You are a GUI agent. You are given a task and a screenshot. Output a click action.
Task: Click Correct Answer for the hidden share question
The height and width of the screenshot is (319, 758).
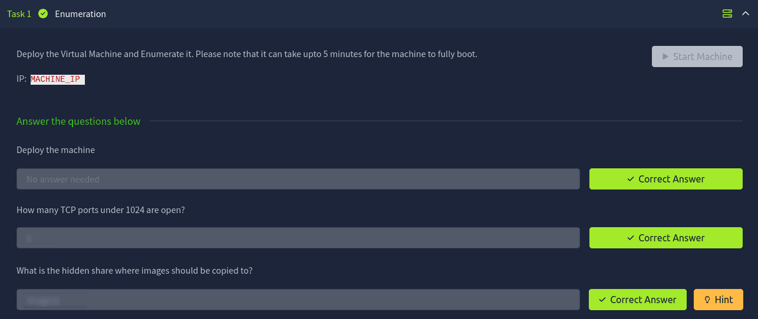coord(637,300)
